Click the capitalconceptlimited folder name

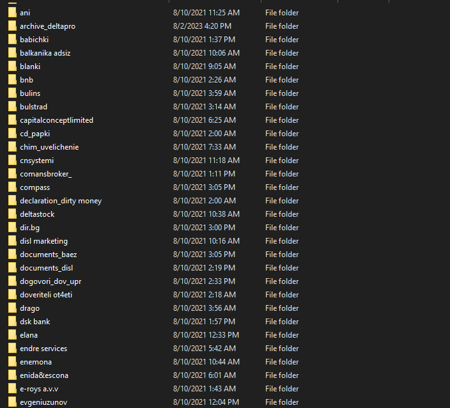56,120
